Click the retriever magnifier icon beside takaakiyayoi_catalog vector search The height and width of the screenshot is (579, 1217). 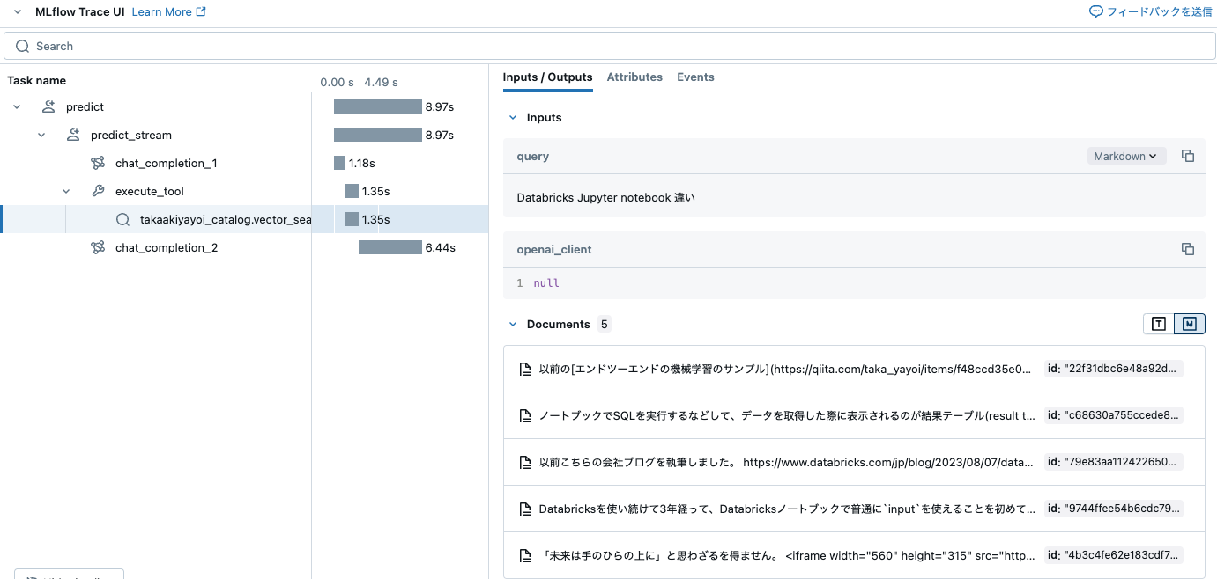coord(122,219)
